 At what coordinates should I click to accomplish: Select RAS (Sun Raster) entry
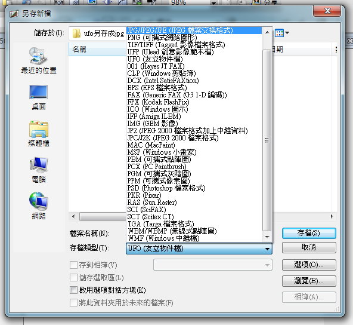tap(194, 203)
